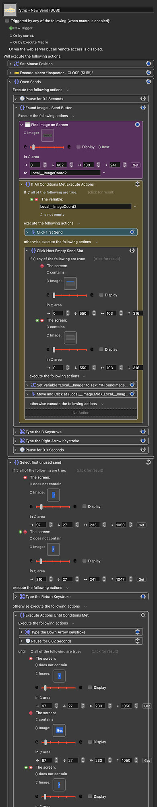Open gear menu for Execute Actions Until Conditions Met
The width and height of the screenshot is (157, 807).
pos(143,615)
